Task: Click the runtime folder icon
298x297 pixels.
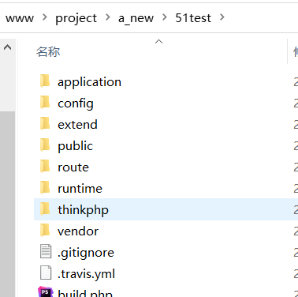Action: [45, 187]
